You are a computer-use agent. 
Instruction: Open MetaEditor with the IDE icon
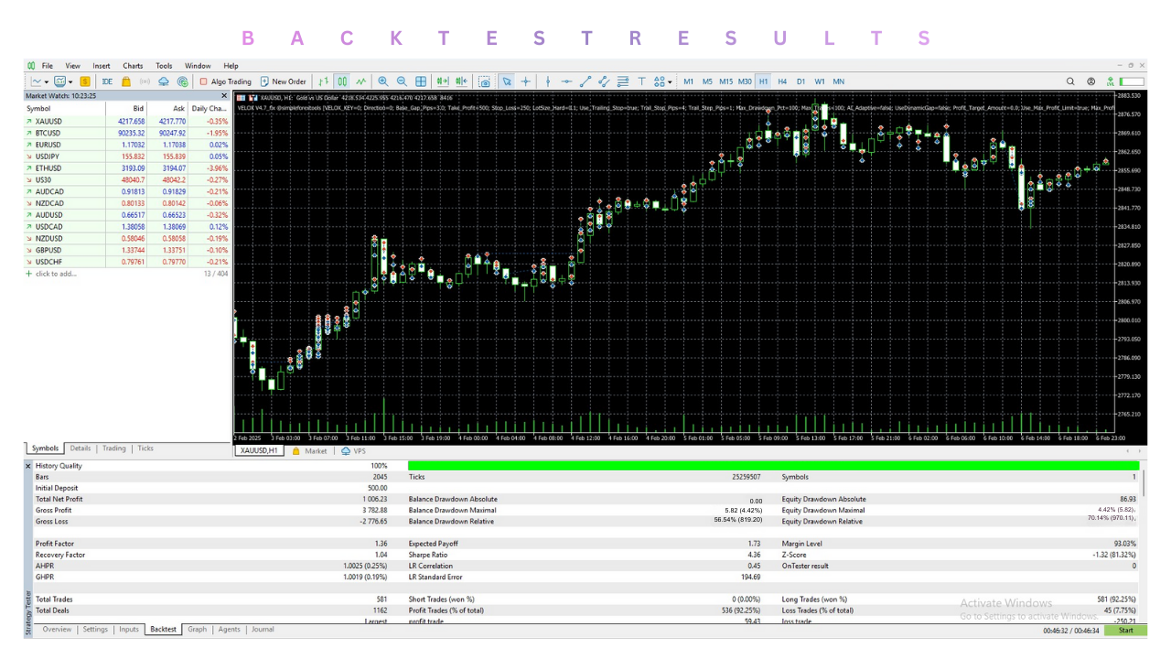(107, 81)
